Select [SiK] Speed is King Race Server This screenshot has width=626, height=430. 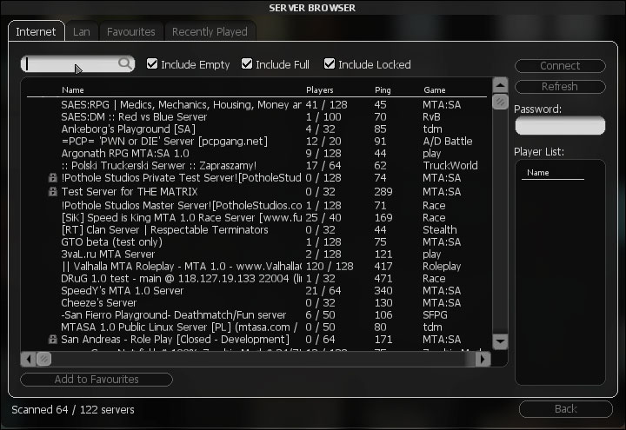click(256, 218)
